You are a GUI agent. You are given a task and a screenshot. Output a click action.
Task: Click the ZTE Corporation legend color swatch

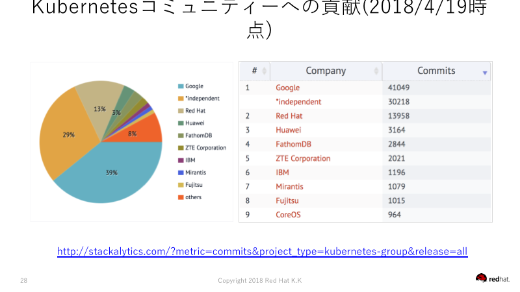181,148
